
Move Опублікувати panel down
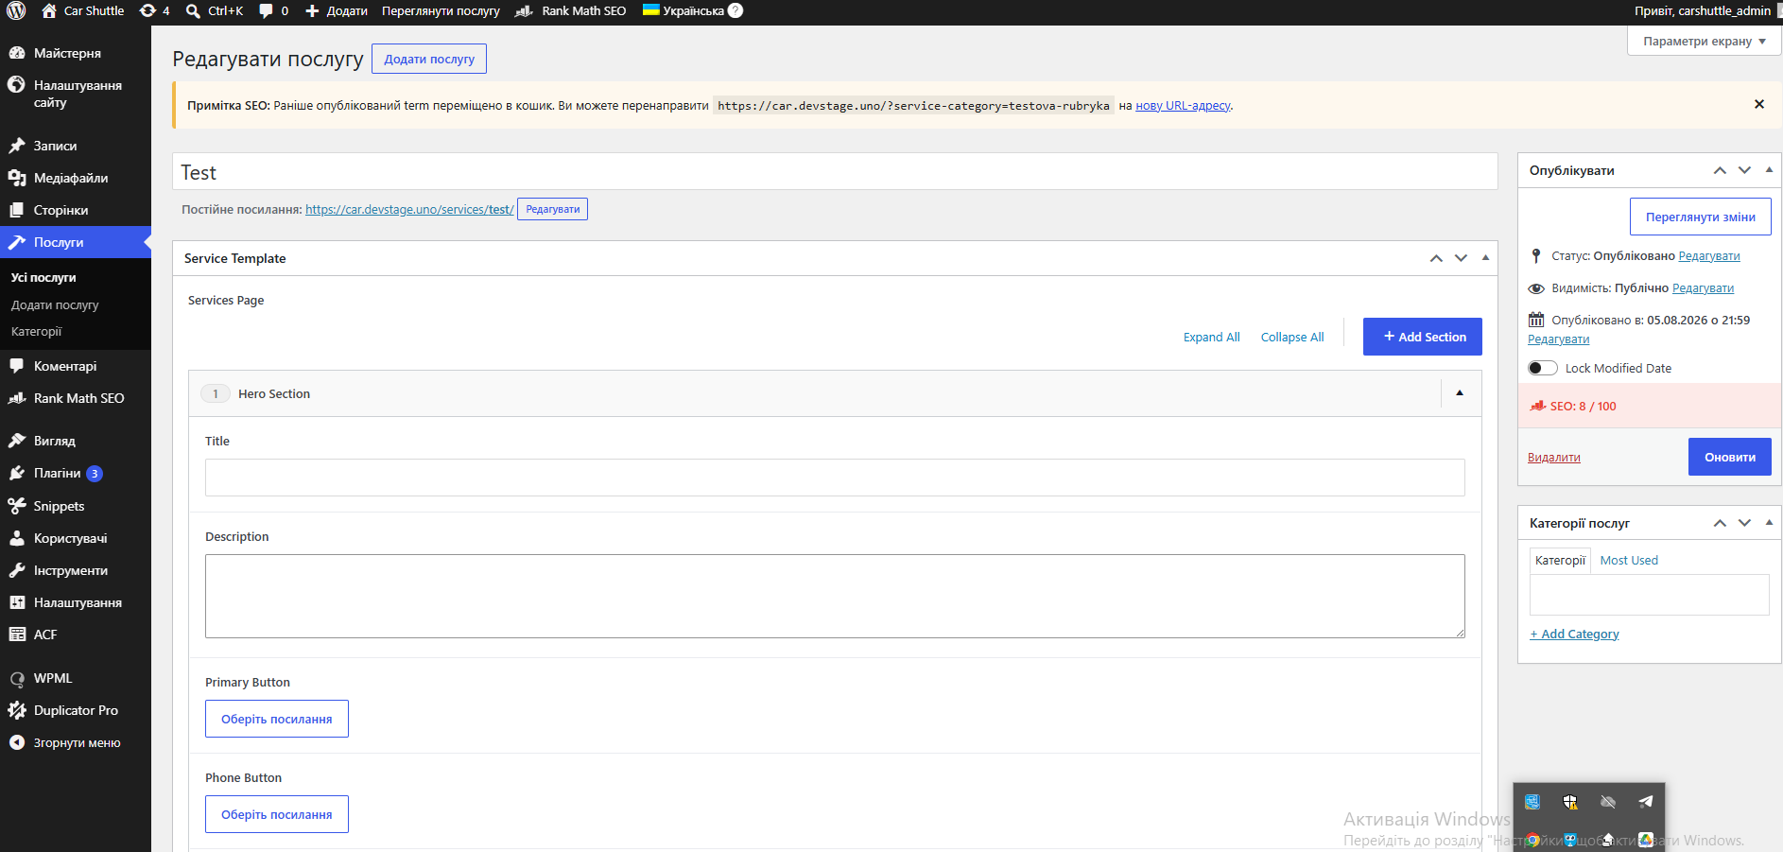[x=1744, y=170]
